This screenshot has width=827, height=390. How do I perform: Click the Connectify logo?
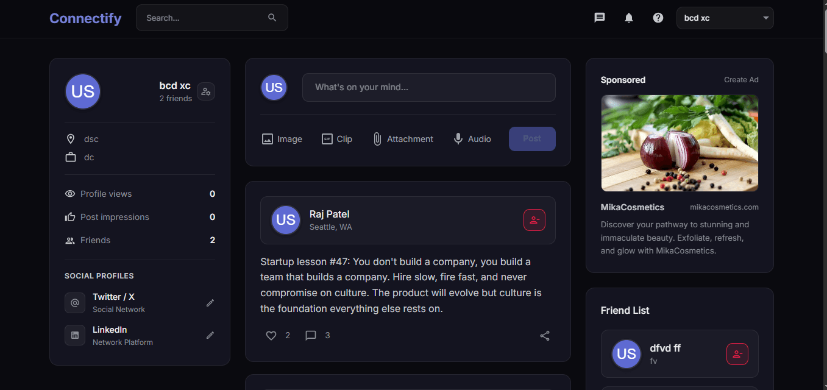click(85, 18)
